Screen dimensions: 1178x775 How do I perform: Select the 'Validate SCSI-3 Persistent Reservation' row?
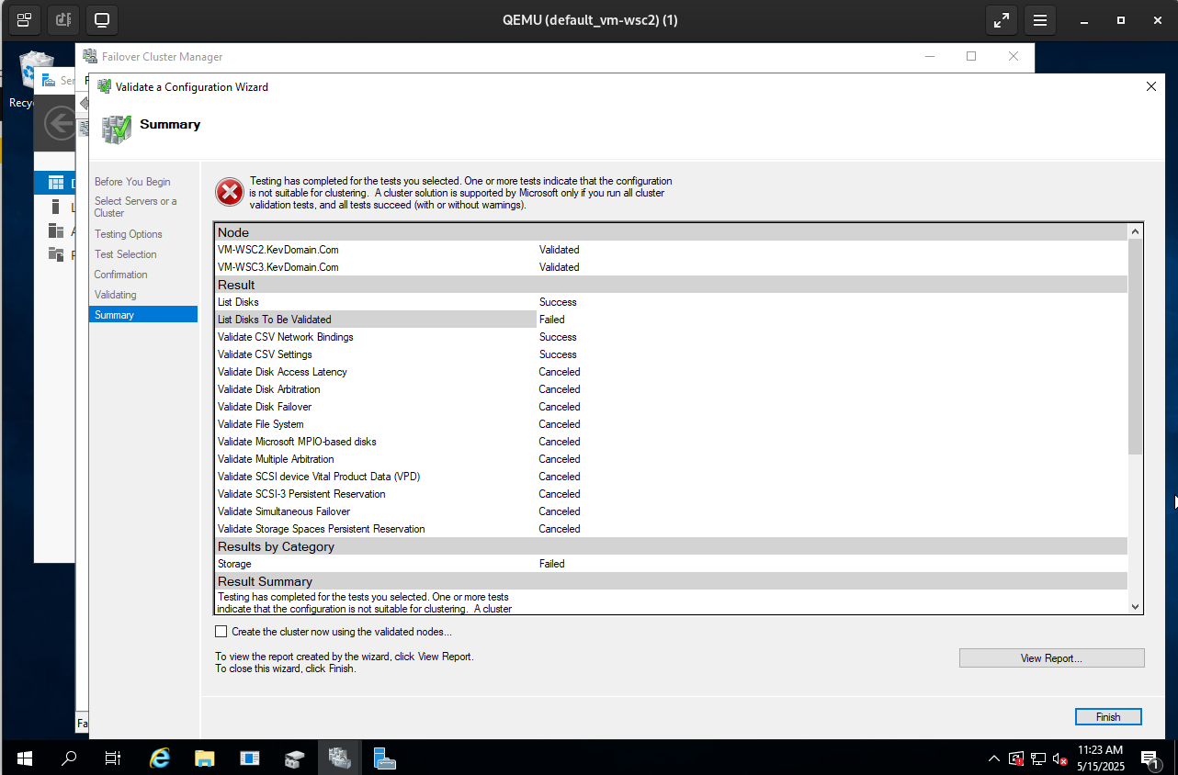click(x=671, y=494)
